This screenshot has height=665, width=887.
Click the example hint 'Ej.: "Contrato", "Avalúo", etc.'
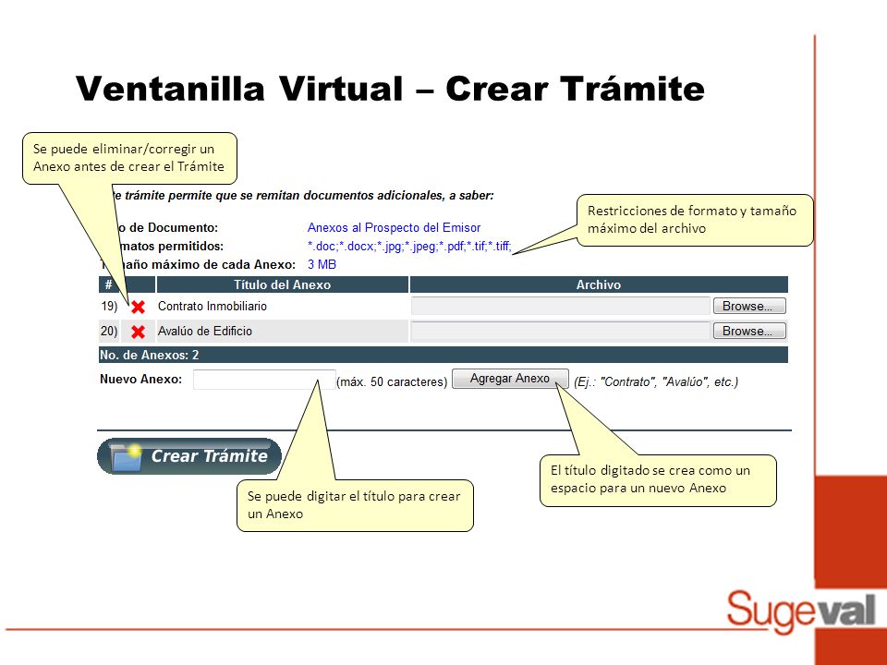coord(656,381)
